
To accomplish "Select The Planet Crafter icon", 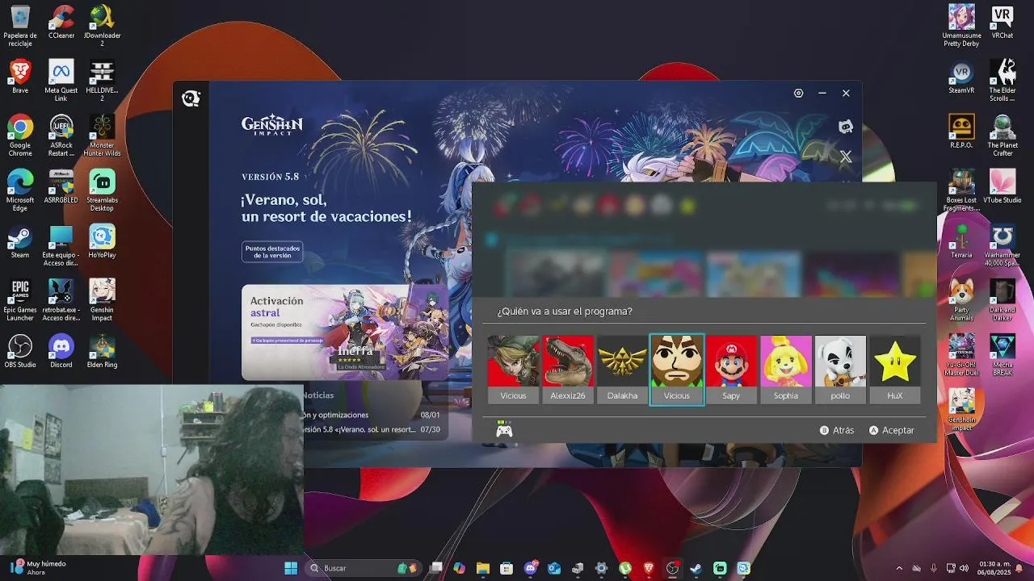I will click(1002, 136).
